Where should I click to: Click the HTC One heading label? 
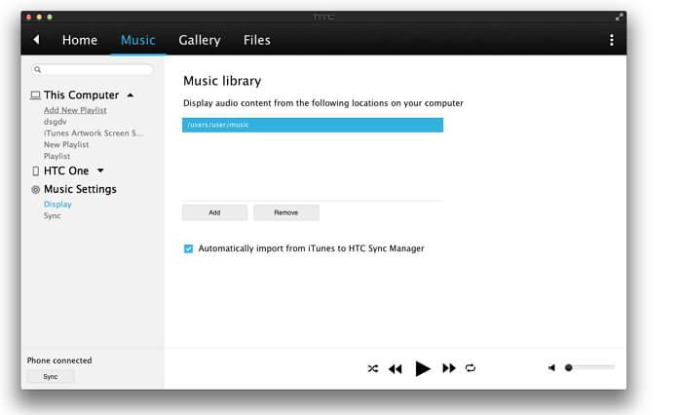[66, 170]
